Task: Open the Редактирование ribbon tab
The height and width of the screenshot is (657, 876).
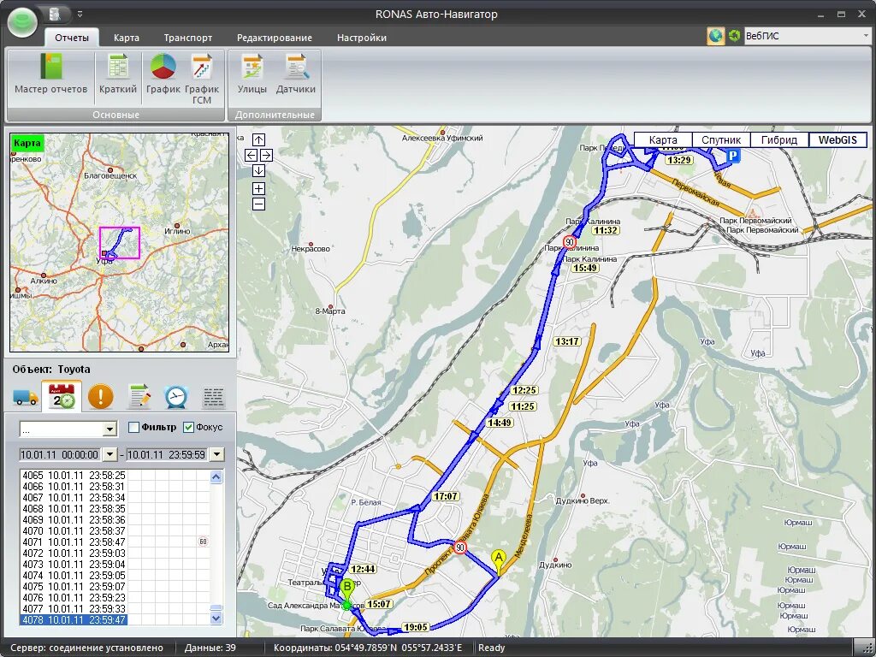Action: [x=275, y=38]
